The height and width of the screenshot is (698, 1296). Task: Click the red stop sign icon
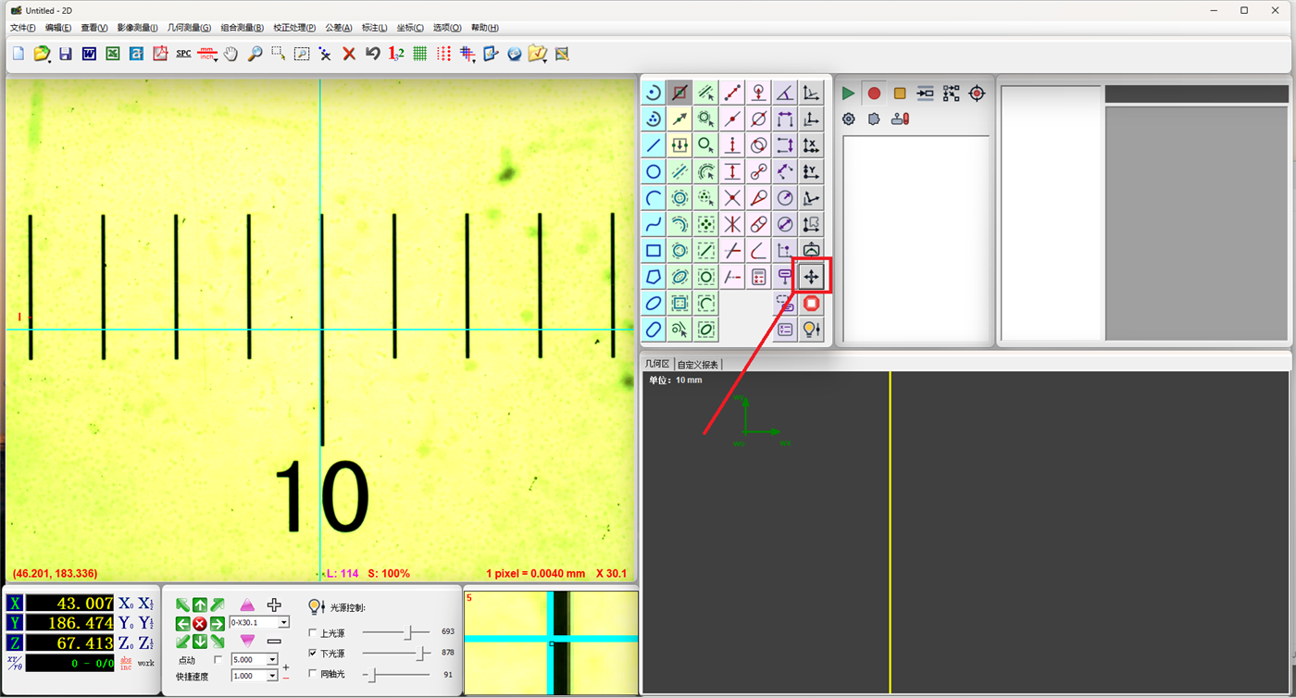(x=811, y=303)
